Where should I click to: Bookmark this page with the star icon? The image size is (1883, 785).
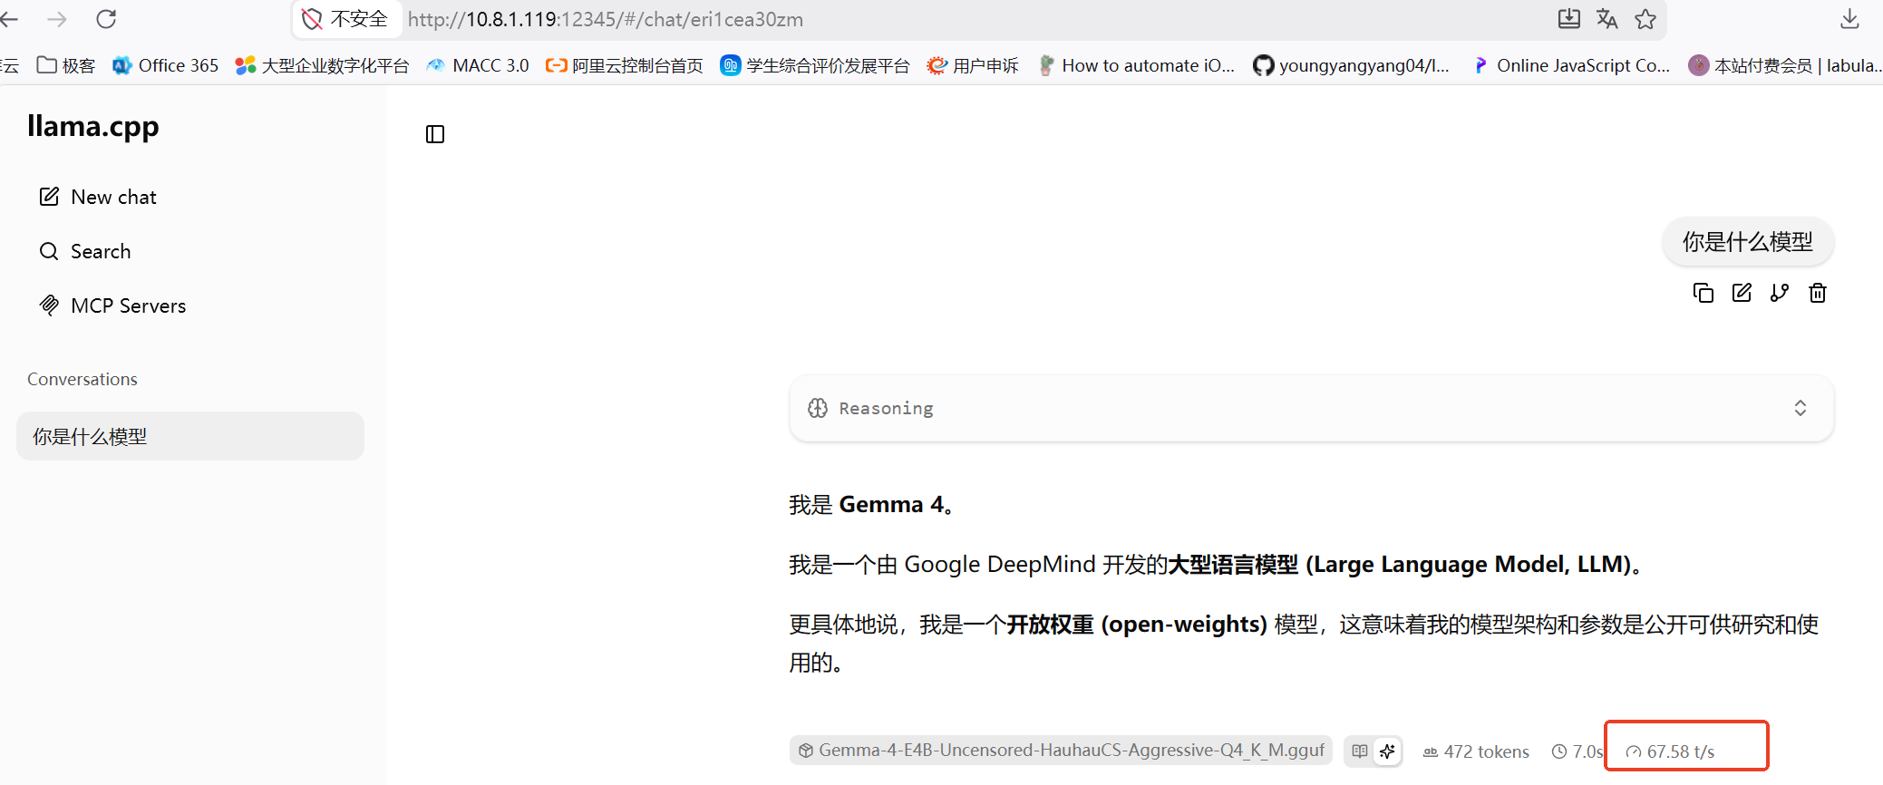pyautogui.click(x=1645, y=19)
